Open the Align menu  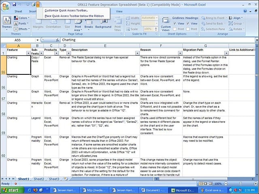tap(236, 18)
